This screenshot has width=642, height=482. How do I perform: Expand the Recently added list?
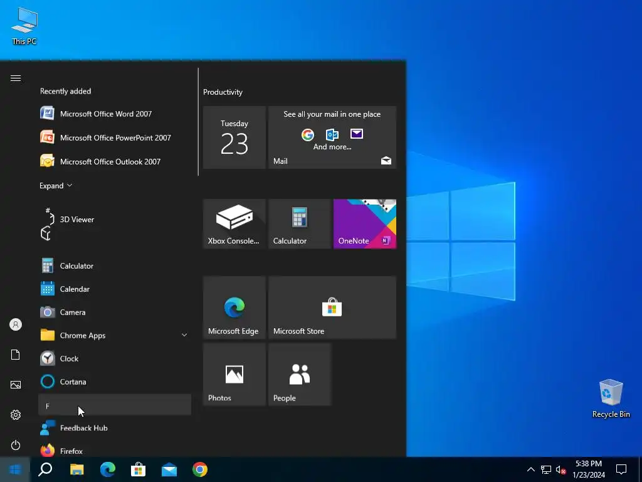pos(56,186)
